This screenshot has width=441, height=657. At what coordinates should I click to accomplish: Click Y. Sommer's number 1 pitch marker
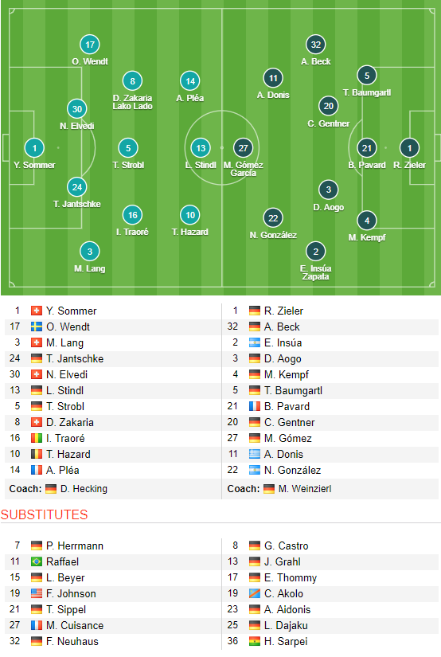(34, 148)
